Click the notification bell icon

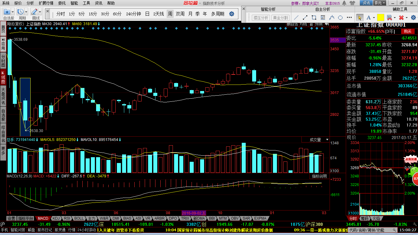point(345,3)
